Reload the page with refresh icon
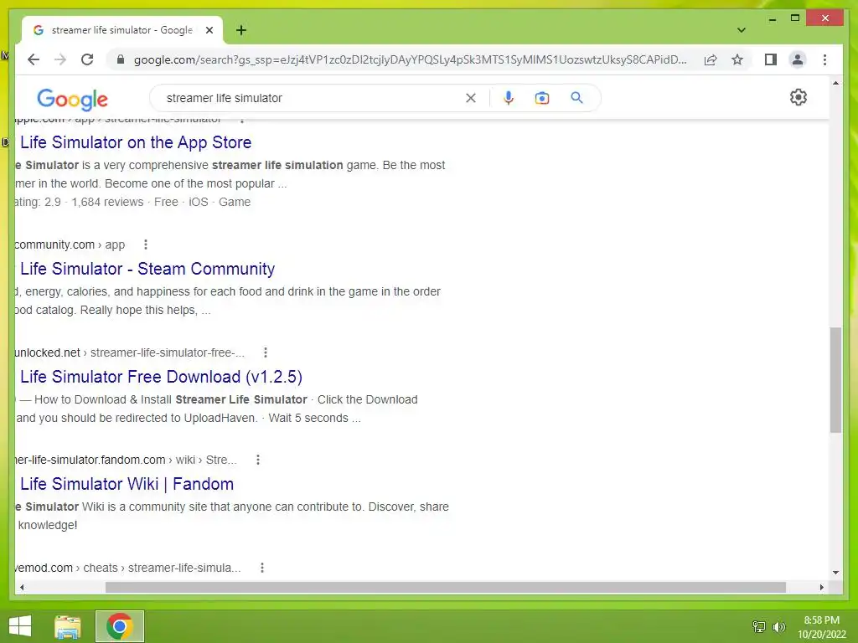 tap(87, 59)
